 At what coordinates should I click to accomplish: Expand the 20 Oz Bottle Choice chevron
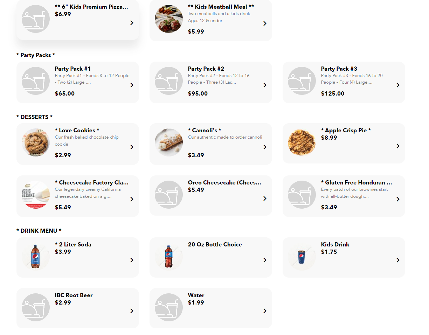(265, 260)
